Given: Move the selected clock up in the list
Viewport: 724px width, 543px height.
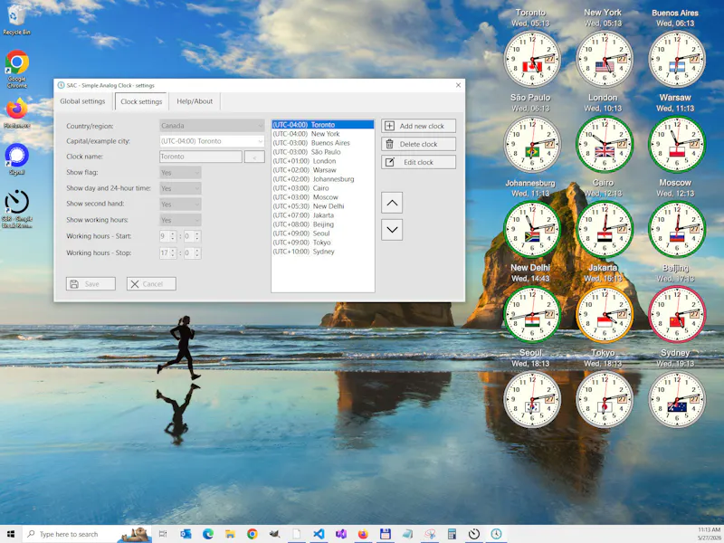Looking at the screenshot, I should pos(392,203).
